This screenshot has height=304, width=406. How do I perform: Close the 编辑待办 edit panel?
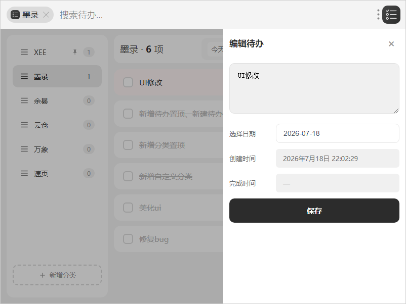(391, 44)
